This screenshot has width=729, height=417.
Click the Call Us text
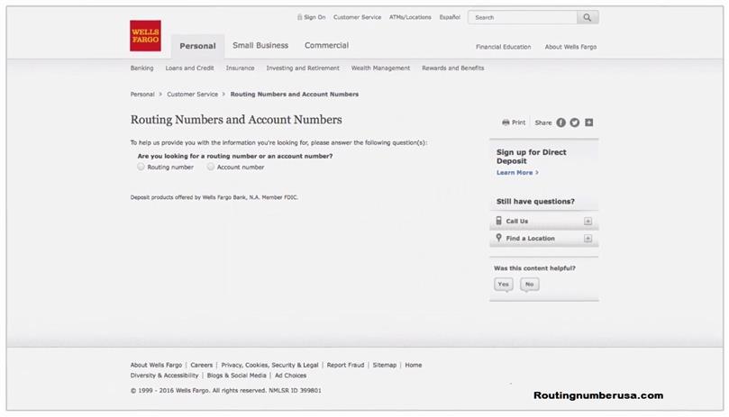point(517,222)
